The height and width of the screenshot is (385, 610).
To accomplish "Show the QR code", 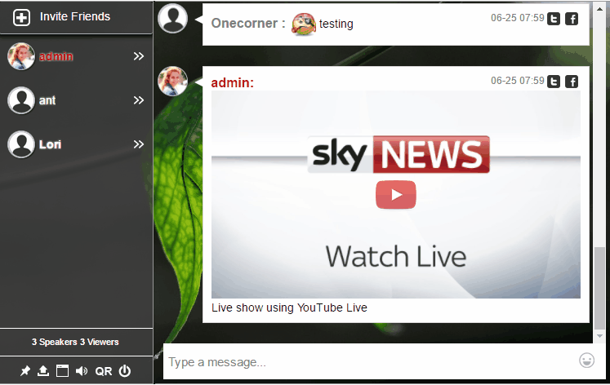I will point(104,371).
